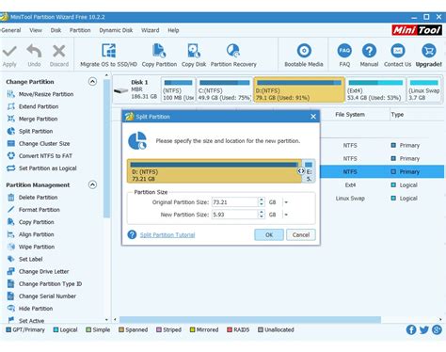Click the File System column header
This screenshot has height=352, width=446.
pyautogui.click(x=350, y=115)
